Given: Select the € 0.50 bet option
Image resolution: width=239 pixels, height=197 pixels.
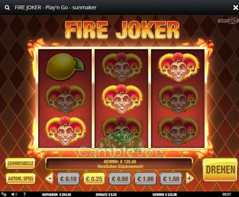Looking at the screenshot, I should click(x=120, y=179).
